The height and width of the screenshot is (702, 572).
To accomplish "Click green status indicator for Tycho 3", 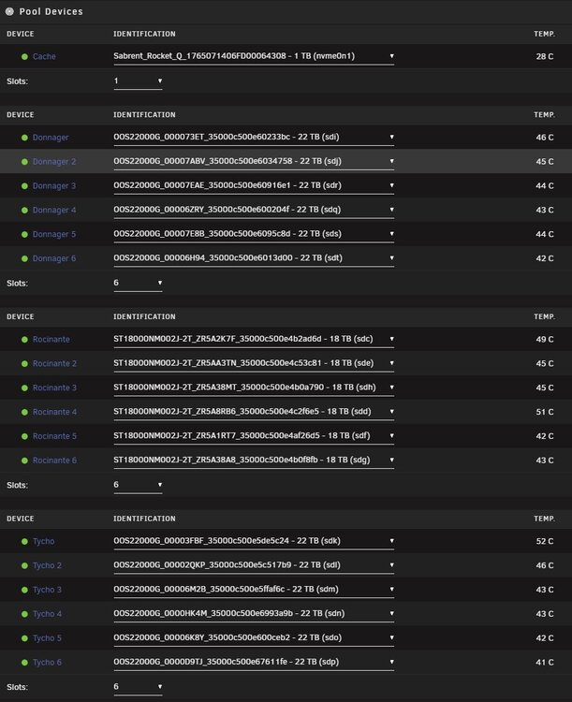I will pos(24,590).
